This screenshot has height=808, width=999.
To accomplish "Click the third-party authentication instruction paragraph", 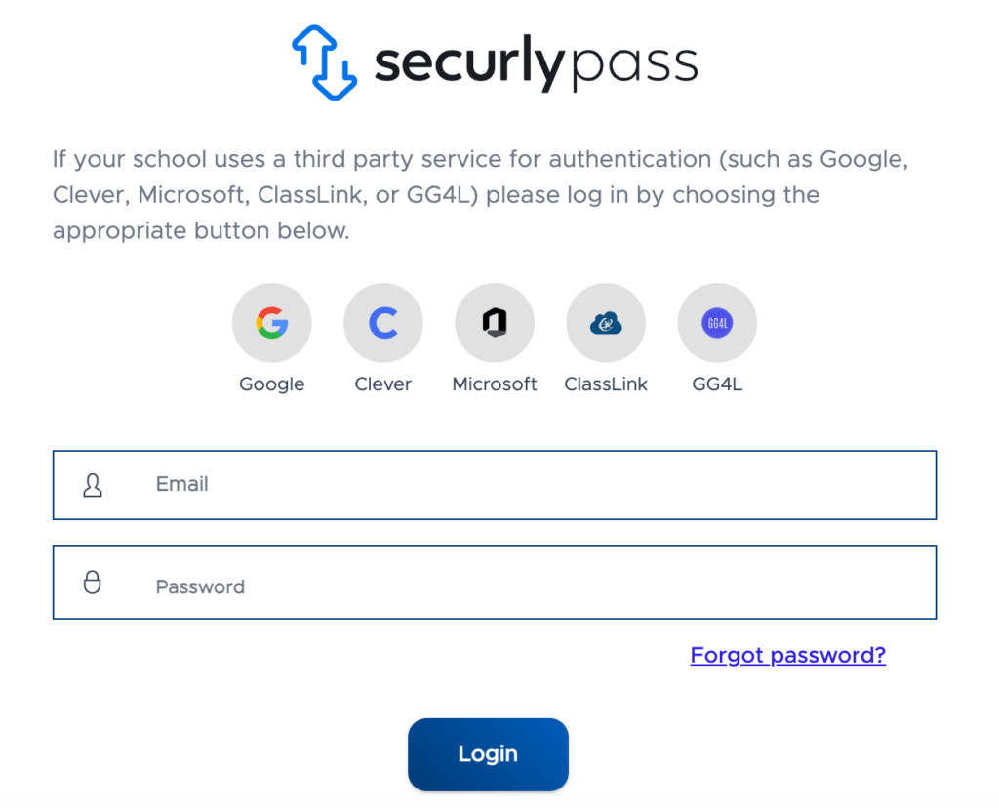I will point(480,194).
